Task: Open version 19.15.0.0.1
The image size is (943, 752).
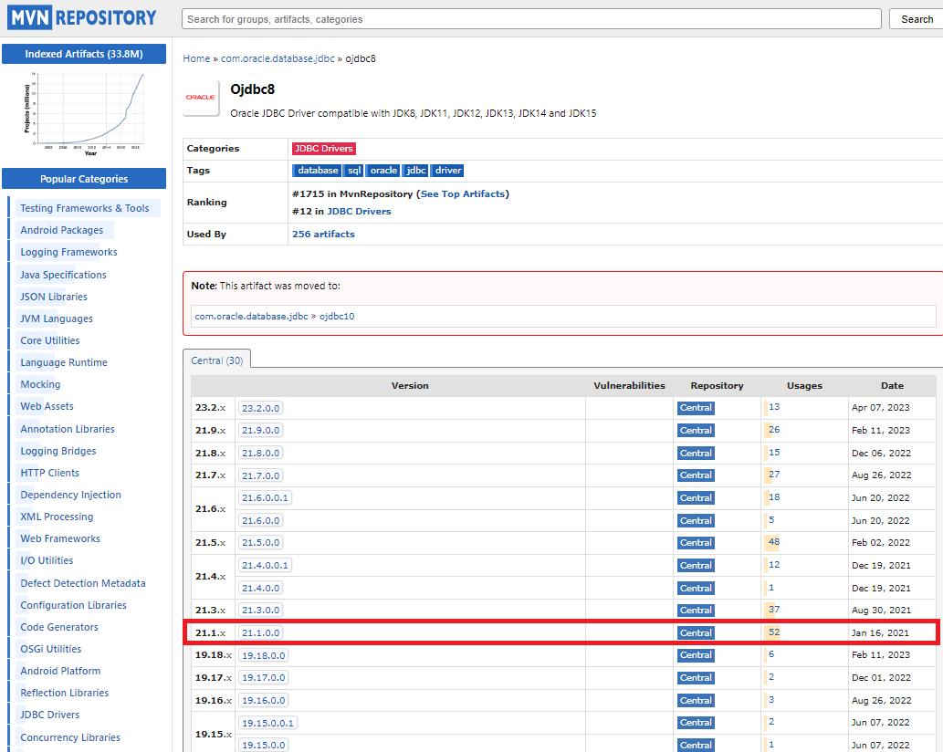Action: pos(267,723)
